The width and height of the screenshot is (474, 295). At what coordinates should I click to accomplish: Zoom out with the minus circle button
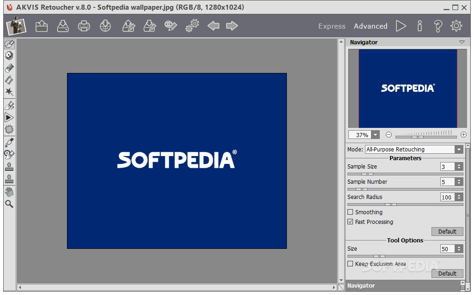[x=389, y=135]
